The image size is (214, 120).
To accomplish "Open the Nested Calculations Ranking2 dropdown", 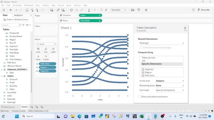I will 162,43.
